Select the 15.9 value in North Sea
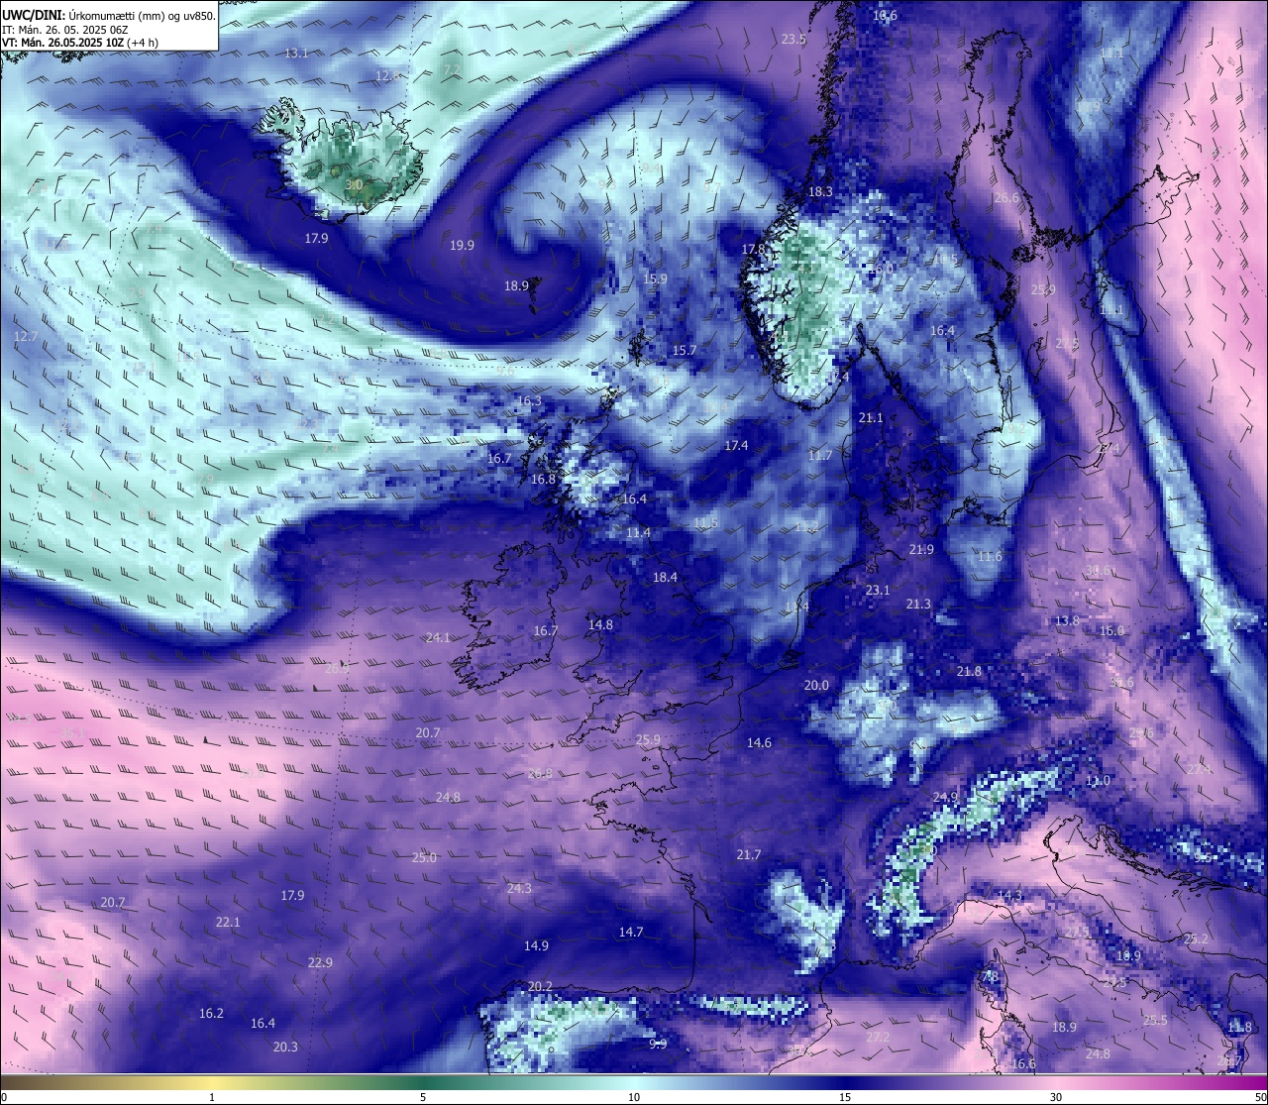The width and height of the screenshot is (1268, 1105). (655, 279)
